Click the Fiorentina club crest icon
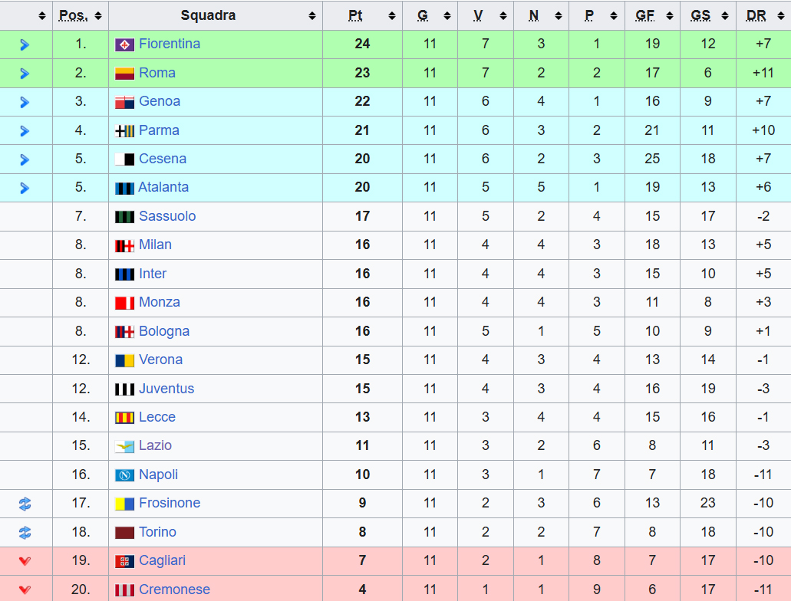Viewport: 791px width, 601px height. tap(124, 44)
